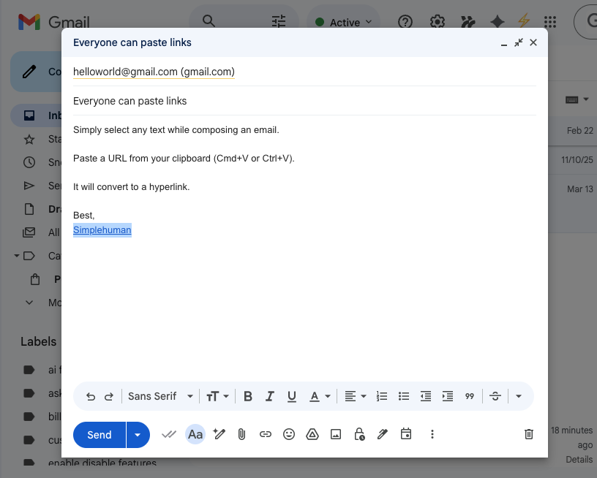Send the email
597x478 pixels.
[99, 434]
